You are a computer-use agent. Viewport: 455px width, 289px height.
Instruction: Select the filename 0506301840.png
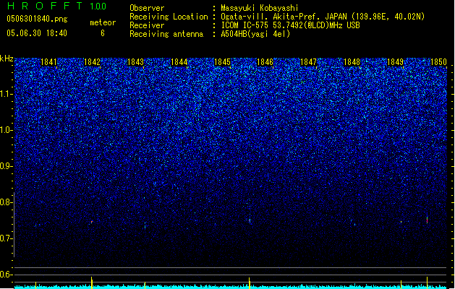pyautogui.click(x=37, y=20)
